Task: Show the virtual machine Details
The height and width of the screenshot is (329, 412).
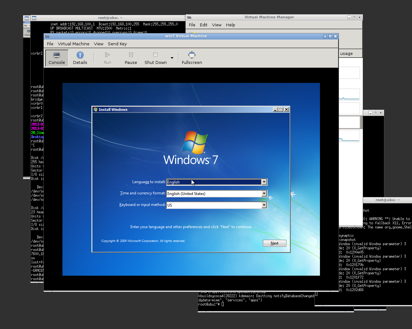Action: point(80,58)
